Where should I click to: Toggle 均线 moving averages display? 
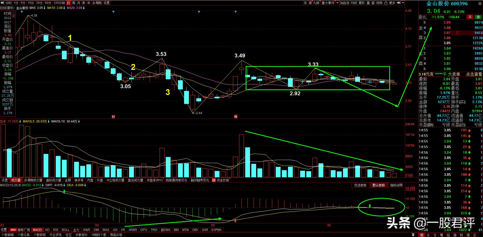click(x=354, y=3)
